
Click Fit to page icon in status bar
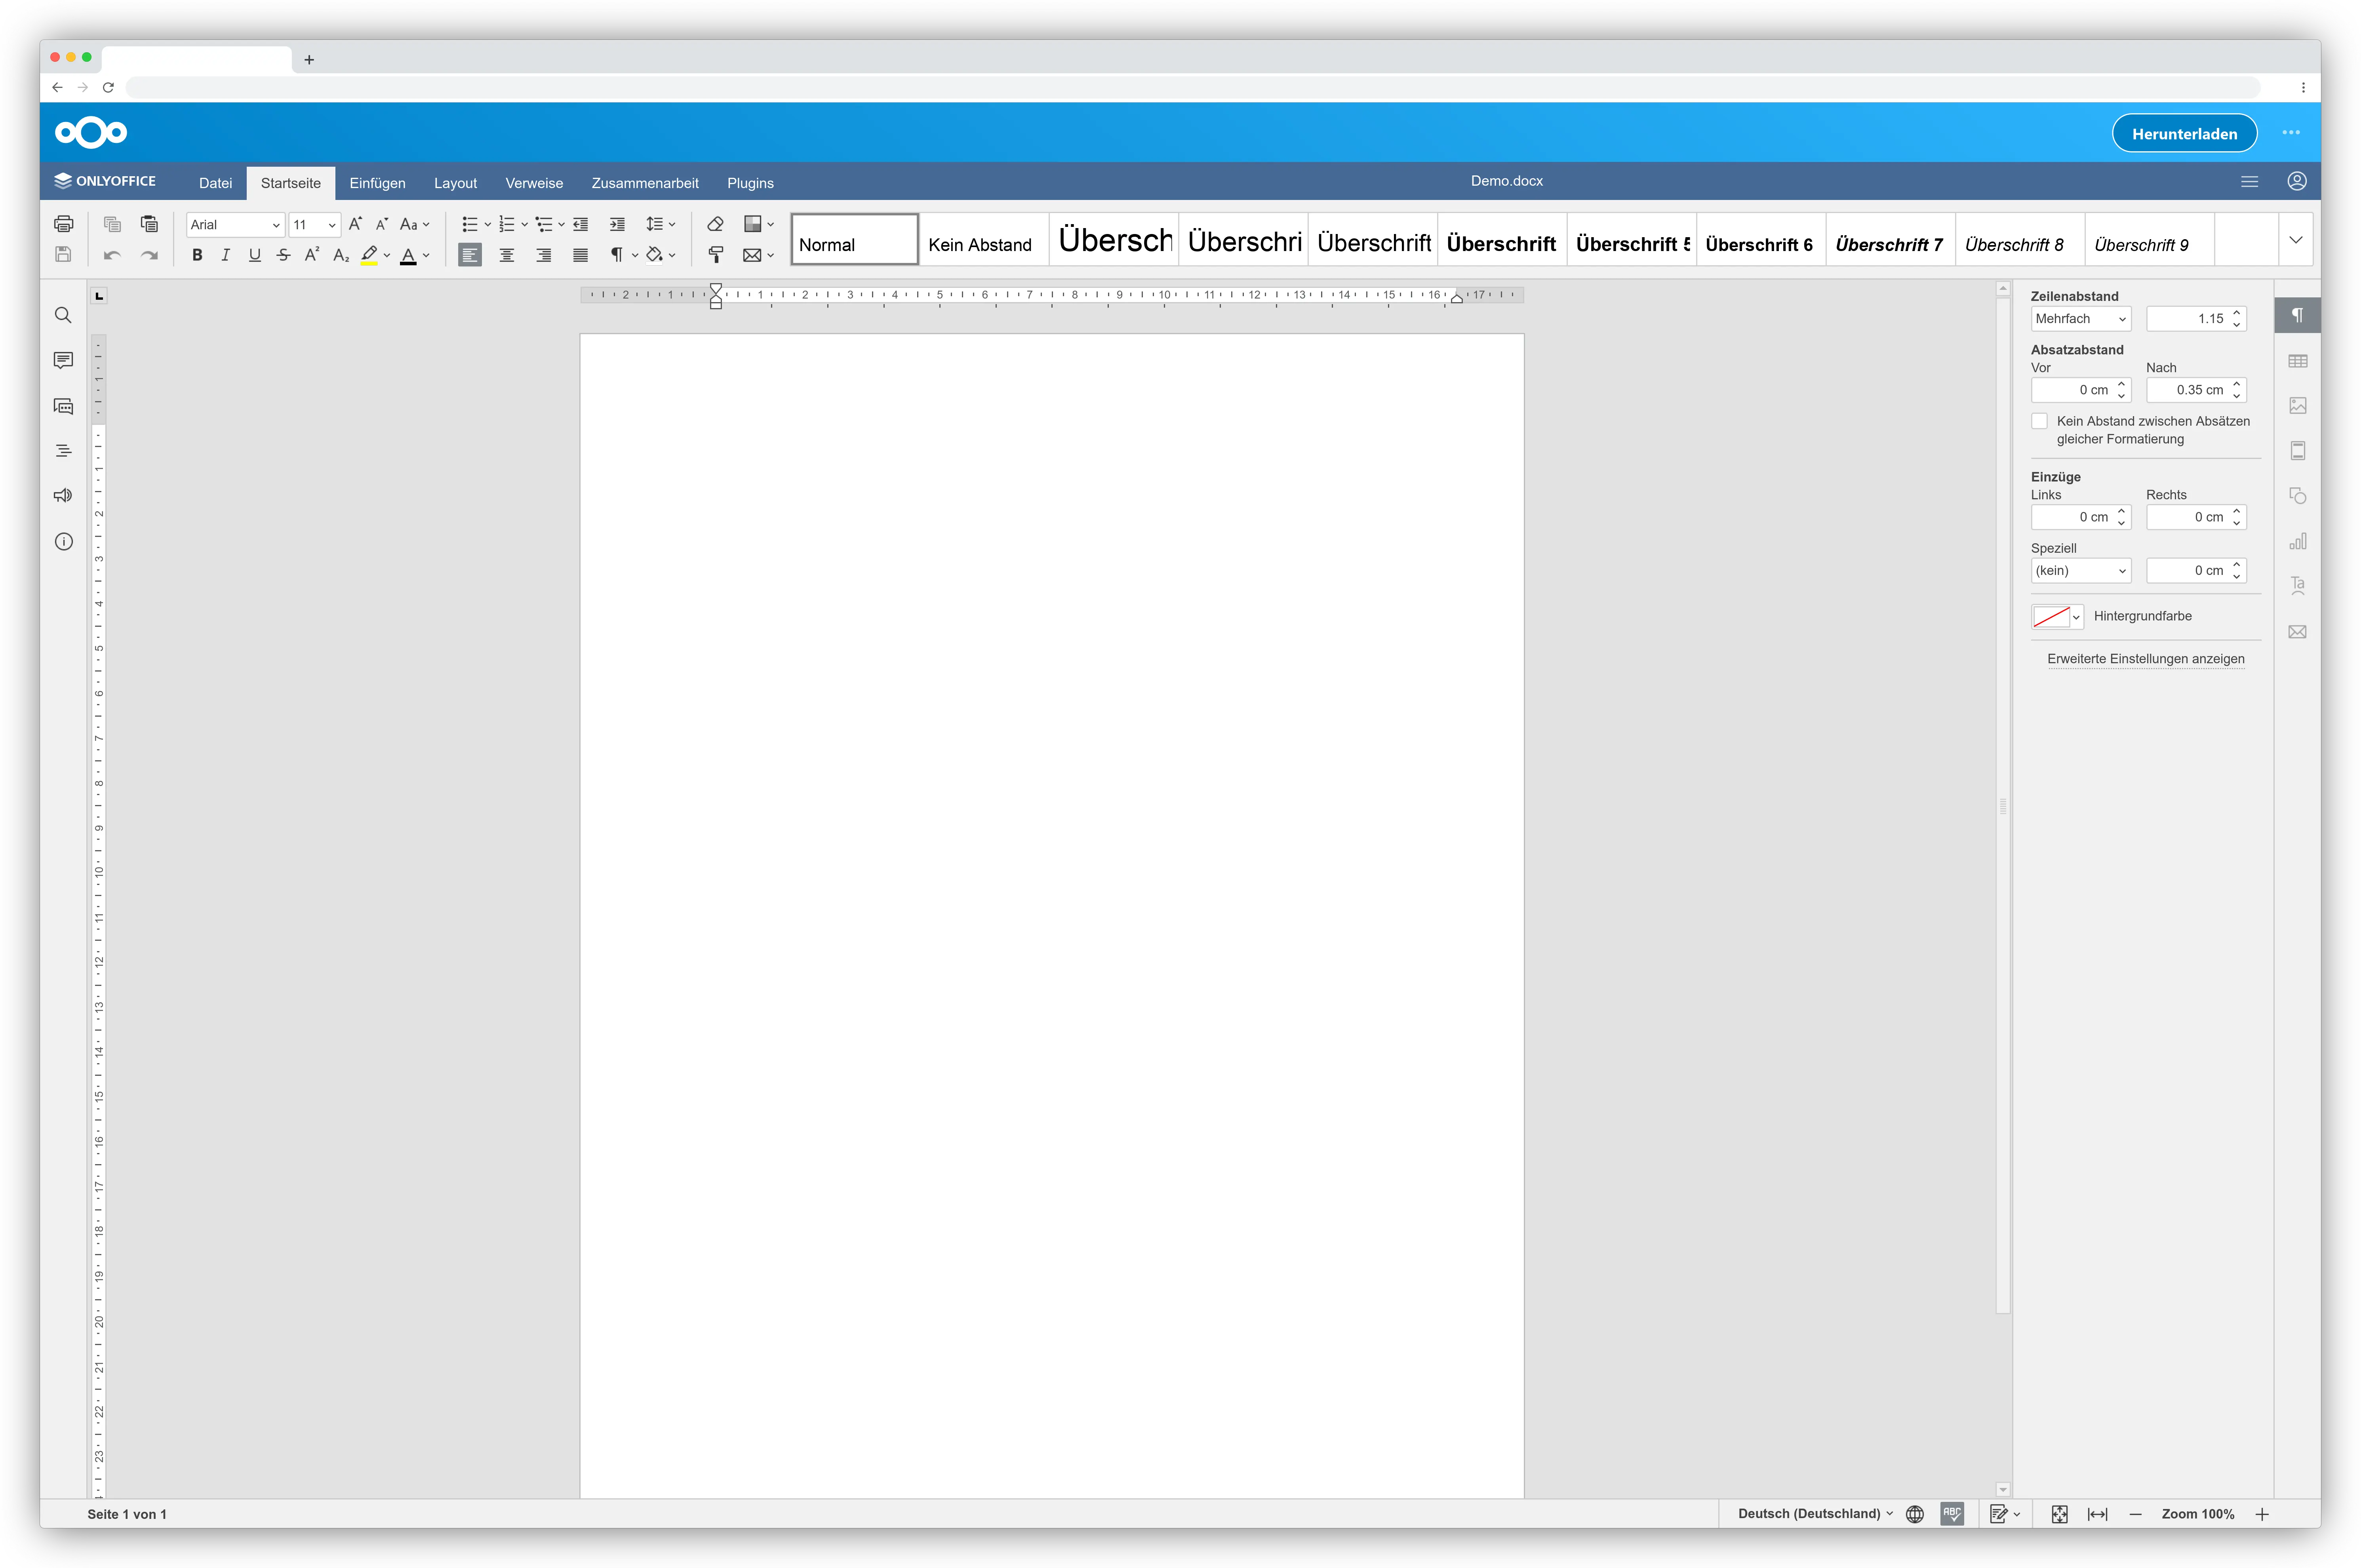[2060, 1514]
